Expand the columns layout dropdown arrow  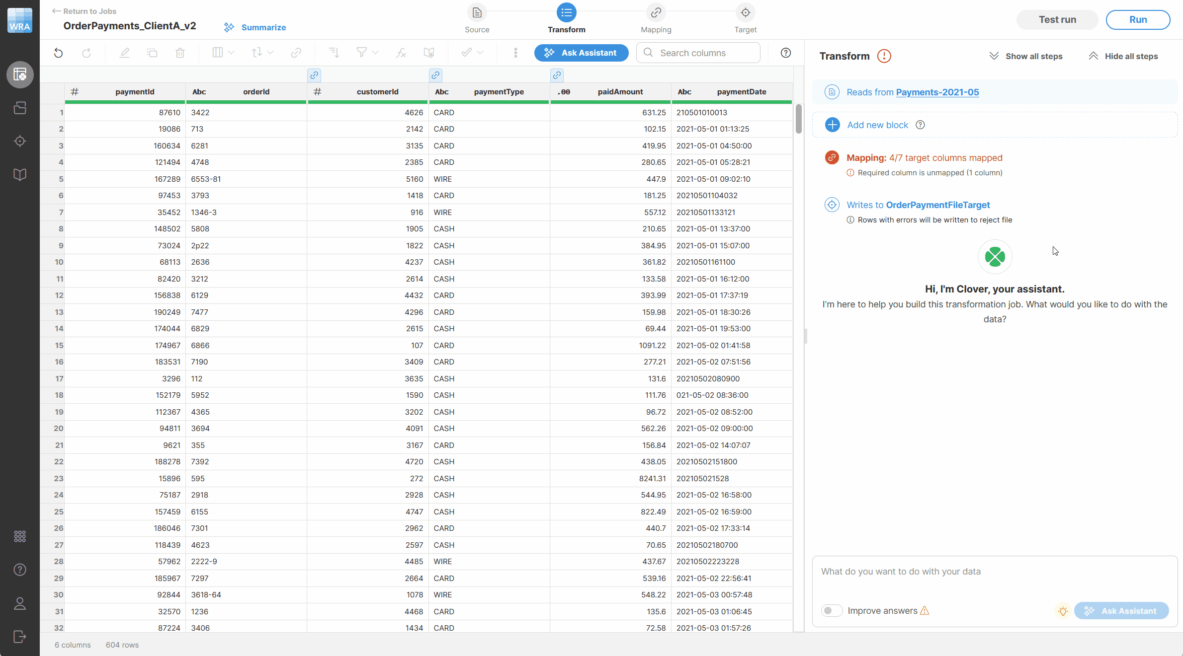click(x=231, y=53)
